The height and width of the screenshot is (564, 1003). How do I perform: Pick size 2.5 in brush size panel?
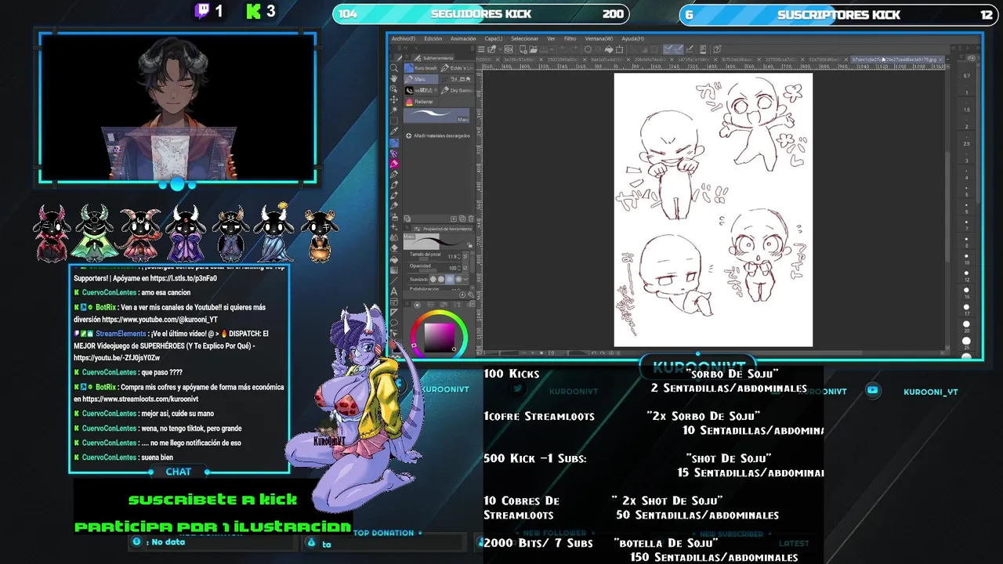[967, 143]
